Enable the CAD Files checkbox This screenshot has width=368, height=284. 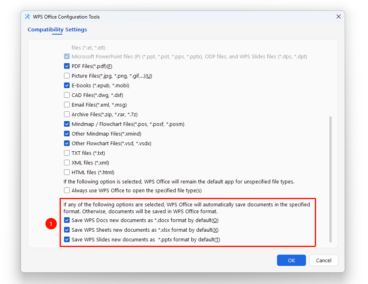(67, 95)
